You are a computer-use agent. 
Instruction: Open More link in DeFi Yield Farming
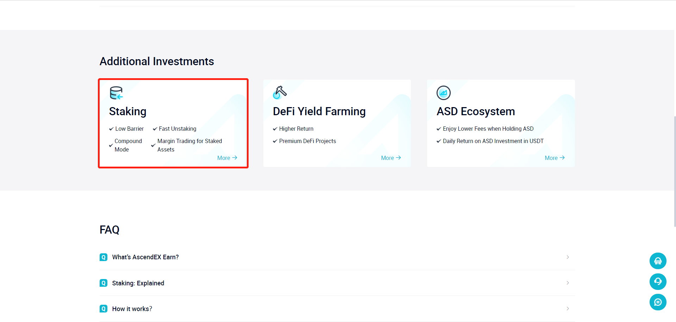pyautogui.click(x=391, y=158)
